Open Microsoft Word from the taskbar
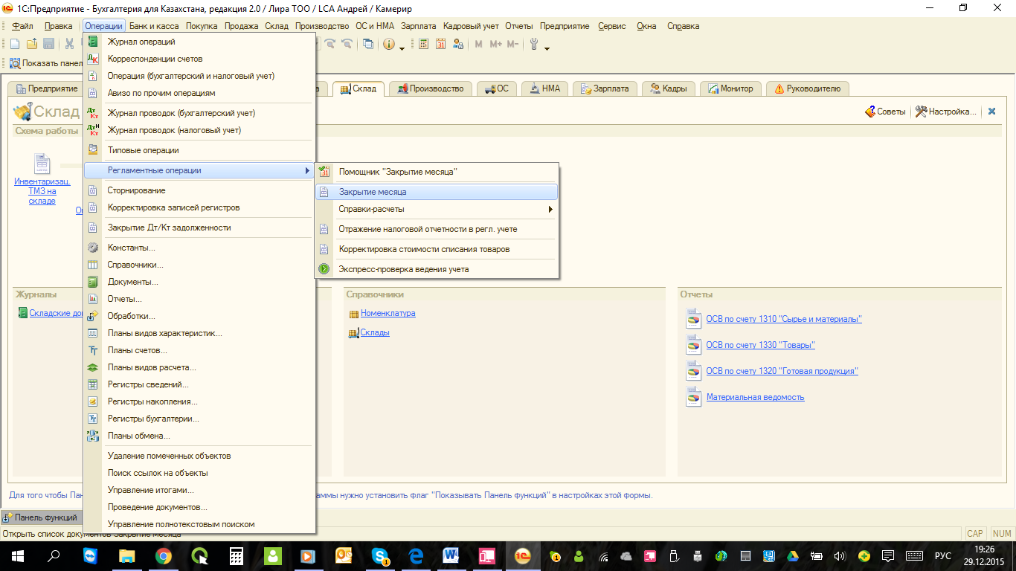The width and height of the screenshot is (1016, 571). (451, 555)
